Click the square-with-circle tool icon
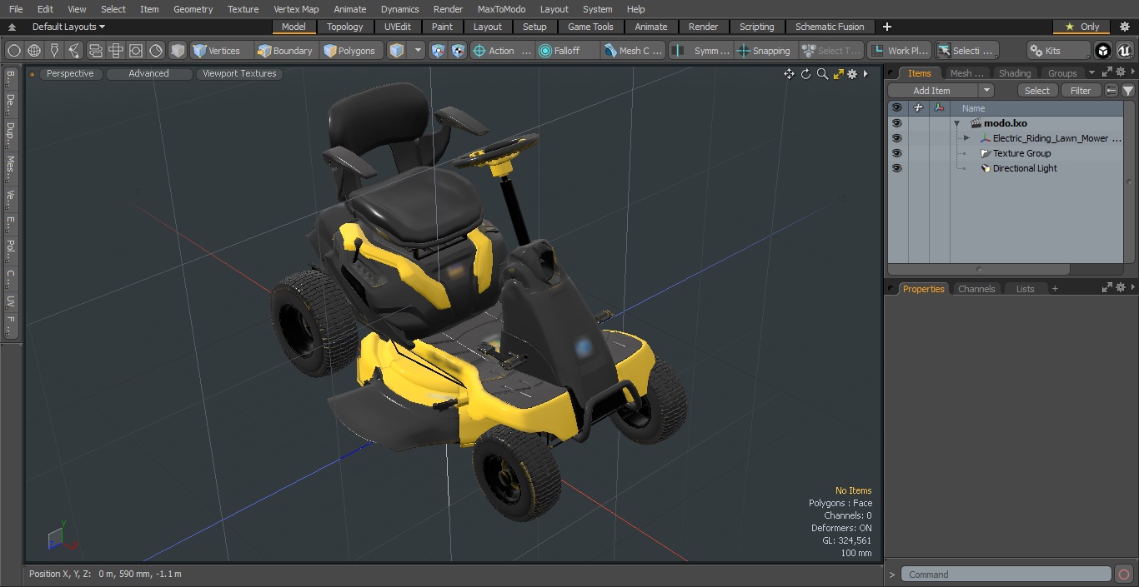 [x=136, y=51]
